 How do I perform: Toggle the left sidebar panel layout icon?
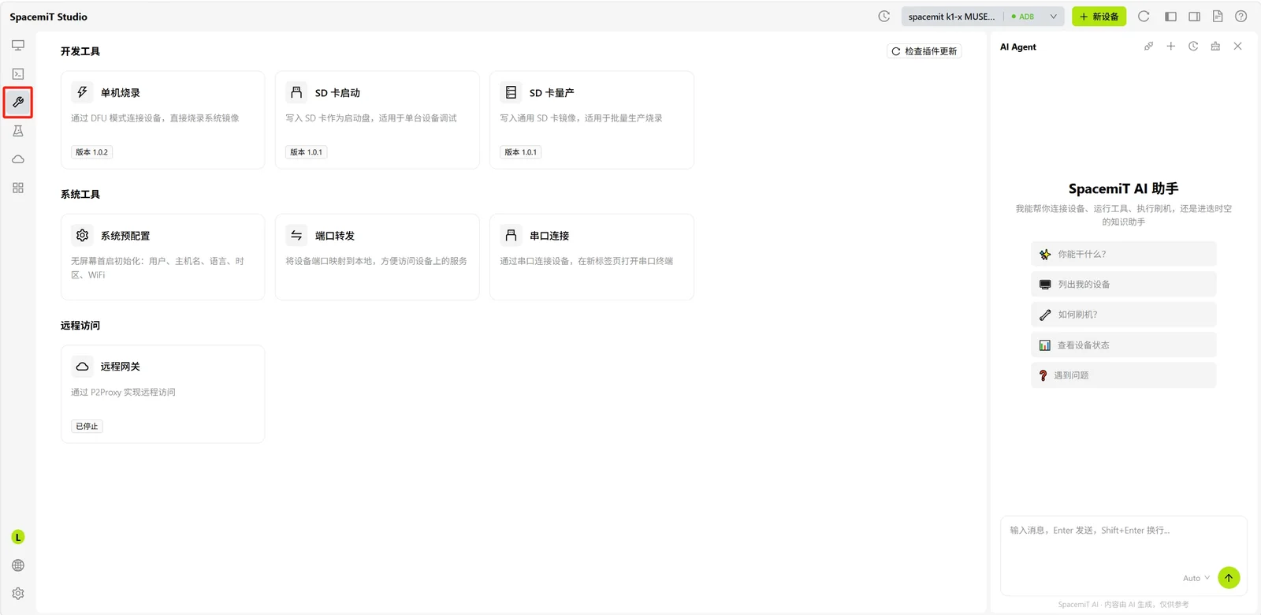click(1170, 17)
